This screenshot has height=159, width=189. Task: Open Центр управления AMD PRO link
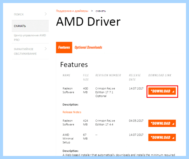click(30, 37)
